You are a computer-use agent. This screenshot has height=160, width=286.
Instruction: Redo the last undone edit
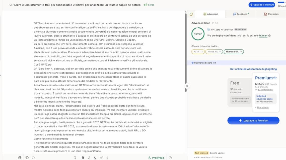pos(33,158)
